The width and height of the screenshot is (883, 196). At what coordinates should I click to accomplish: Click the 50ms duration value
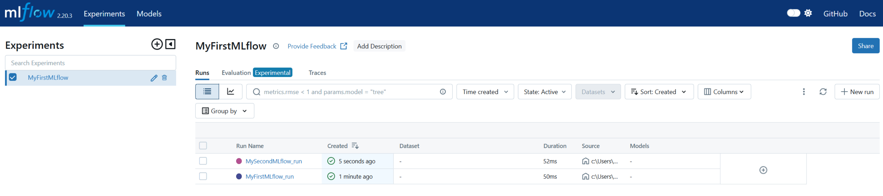click(x=550, y=176)
